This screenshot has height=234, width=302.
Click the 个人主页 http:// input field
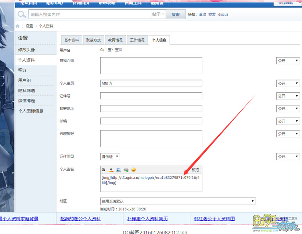[151, 84]
